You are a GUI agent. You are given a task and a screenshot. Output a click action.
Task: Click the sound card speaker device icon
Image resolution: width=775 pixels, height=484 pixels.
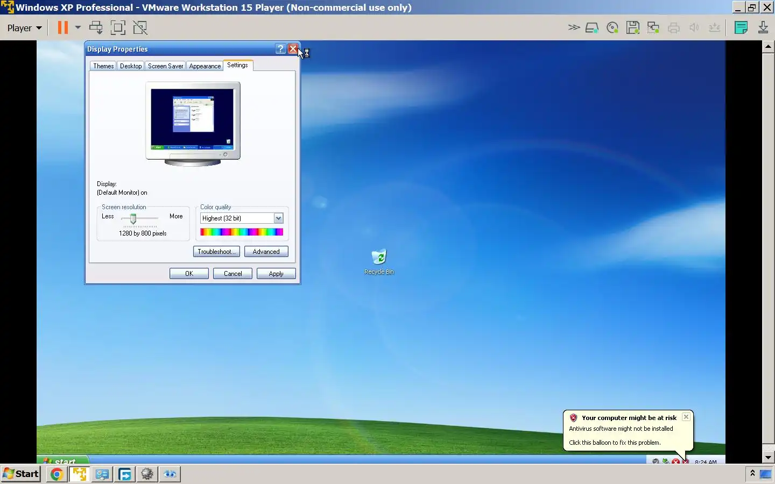tap(694, 28)
